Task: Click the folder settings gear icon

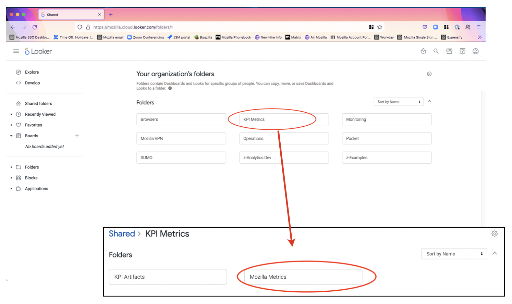Action: [429, 74]
